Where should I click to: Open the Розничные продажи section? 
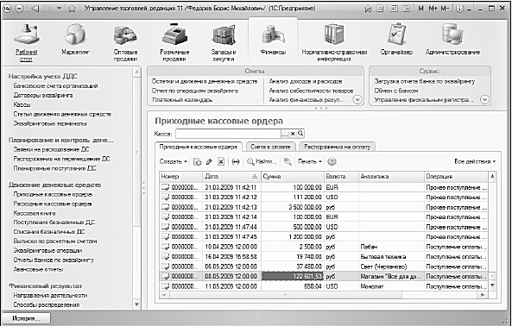coord(174,42)
